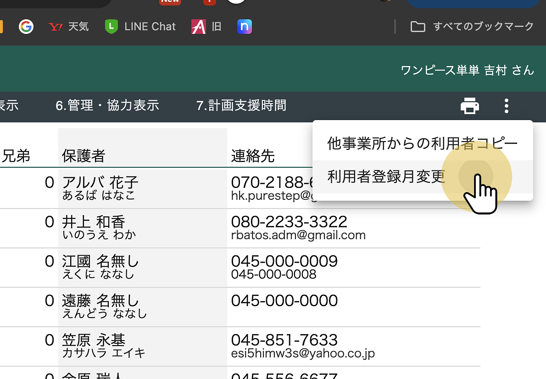Select 他事業所からの利用者コピー menu item
Viewport: 546px width, 379px height.
pos(422,143)
